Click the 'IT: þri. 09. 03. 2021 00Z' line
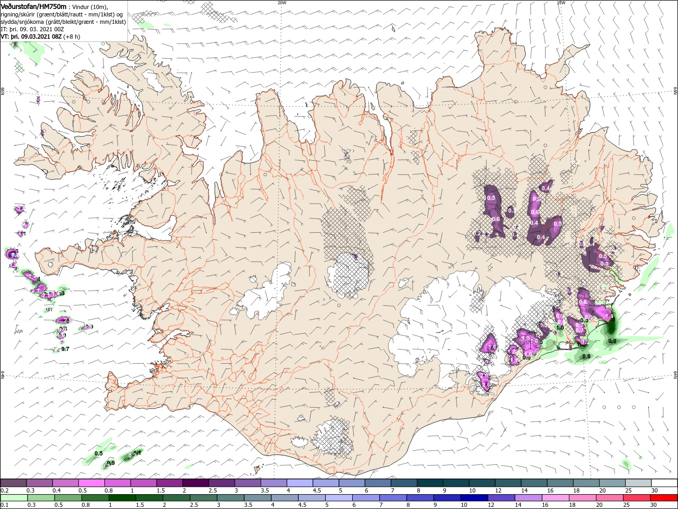678x509 pixels. tap(32, 29)
